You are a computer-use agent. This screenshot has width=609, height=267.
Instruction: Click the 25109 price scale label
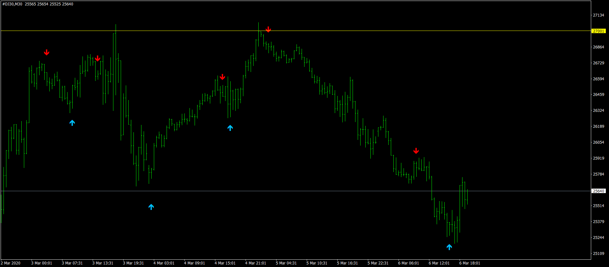[x=598, y=254]
